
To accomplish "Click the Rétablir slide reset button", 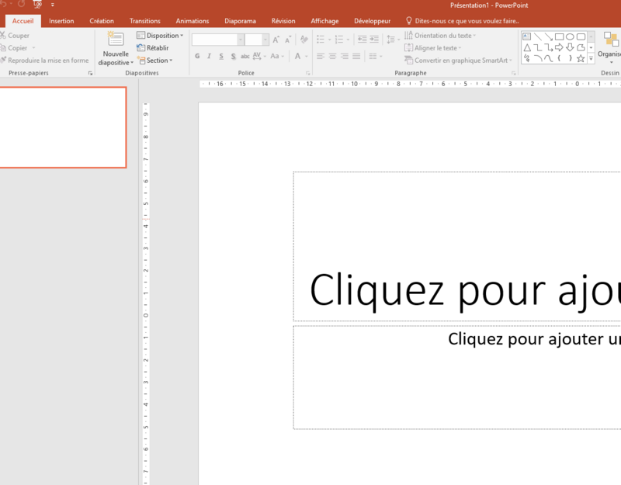I will (x=152, y=48).
